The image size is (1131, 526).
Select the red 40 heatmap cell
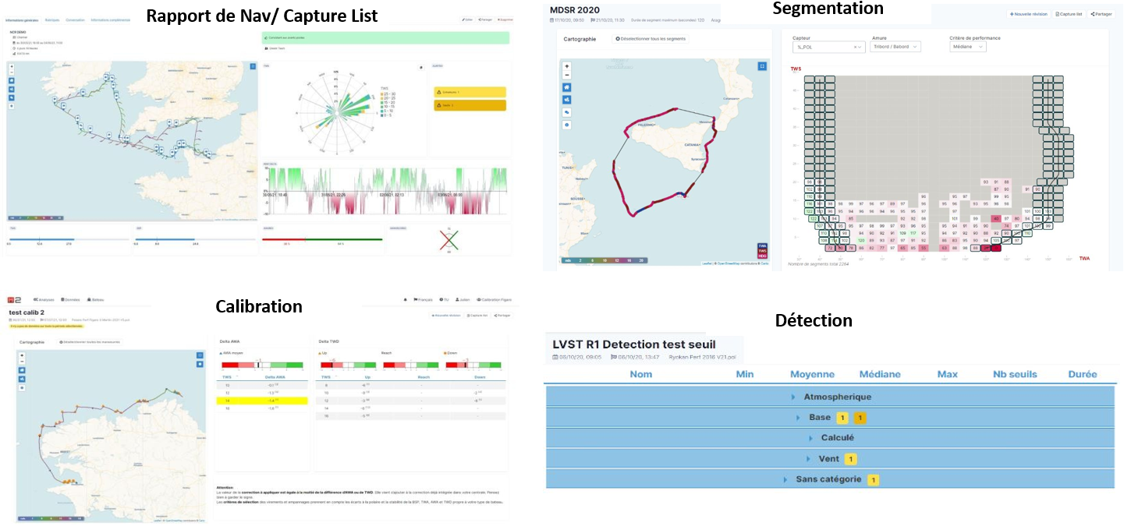pyautogui.click(x=996, y=218)
